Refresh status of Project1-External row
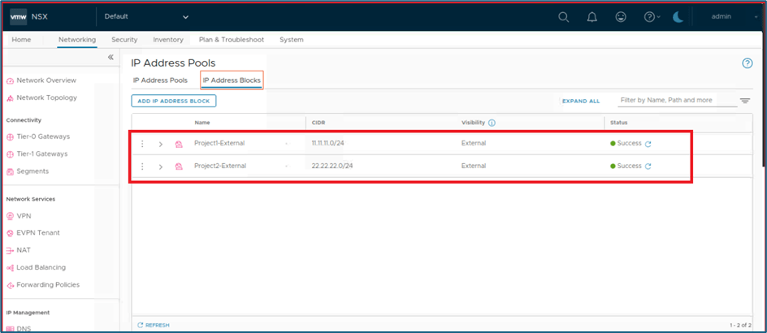Viewport: 767px width, 333px height. 648,144
